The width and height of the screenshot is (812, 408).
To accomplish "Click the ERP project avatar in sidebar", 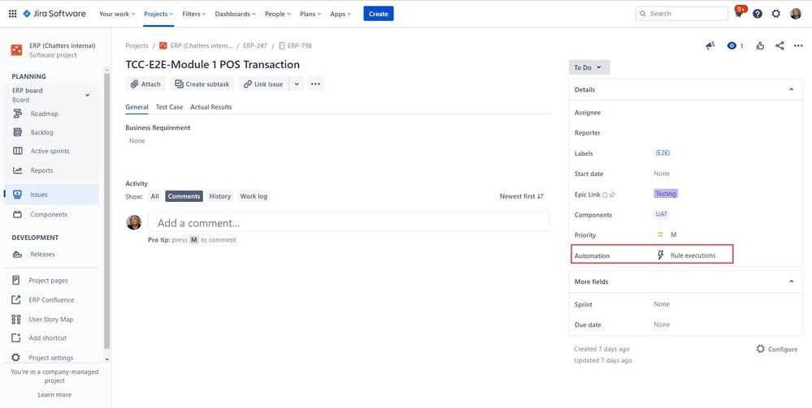I will (x=16, y=50).
